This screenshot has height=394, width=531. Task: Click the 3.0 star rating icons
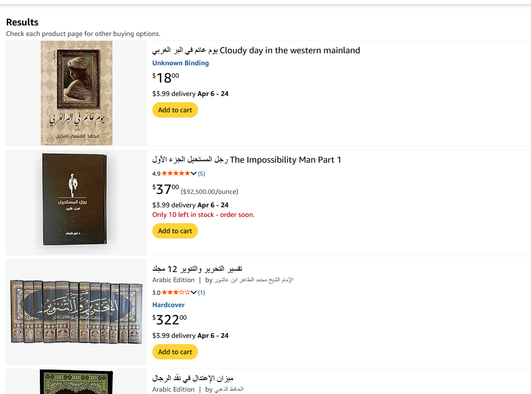(175, 292)
